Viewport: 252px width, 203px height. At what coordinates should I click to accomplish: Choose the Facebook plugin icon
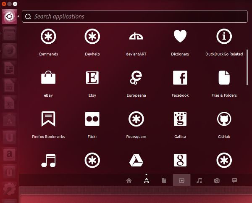coord(180,78)
